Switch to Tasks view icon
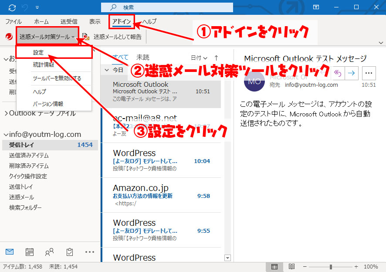Image resolution: width=386 pixels, height=272 pixels. click(70, 252)
